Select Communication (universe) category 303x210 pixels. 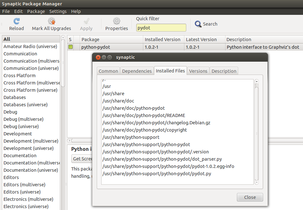pyautogui.click(x=31, y=68)
